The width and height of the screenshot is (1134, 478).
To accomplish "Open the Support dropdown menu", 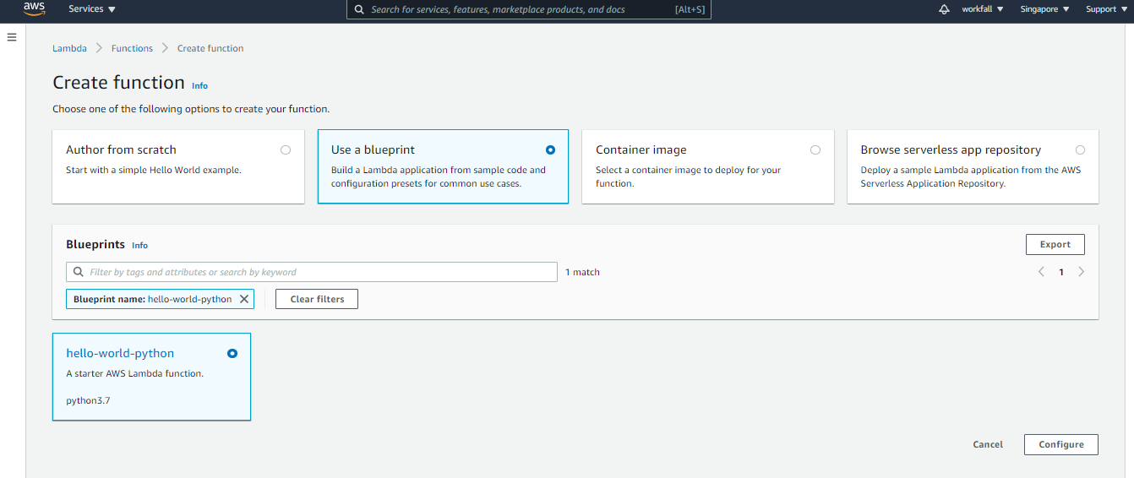I will point(1106,9).
